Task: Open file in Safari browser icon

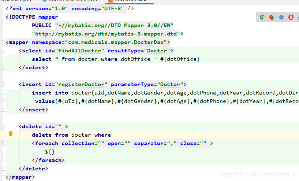Action: point(281,17)
